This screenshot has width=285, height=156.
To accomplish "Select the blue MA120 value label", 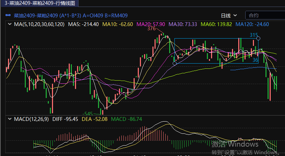I will pos(252,24).
